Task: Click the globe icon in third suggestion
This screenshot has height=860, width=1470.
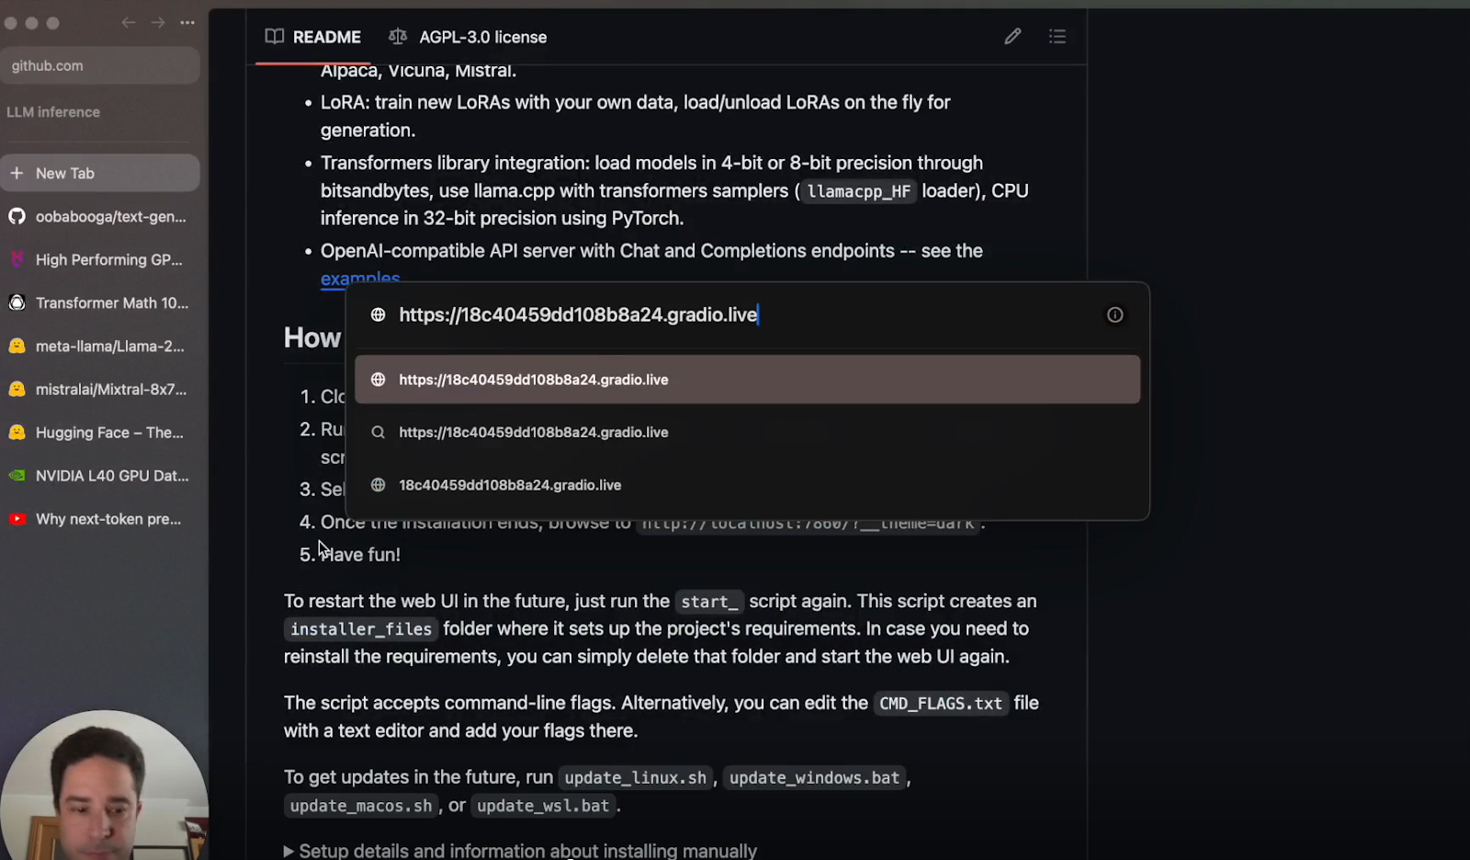Action: coord(378,485)
